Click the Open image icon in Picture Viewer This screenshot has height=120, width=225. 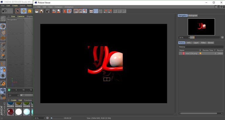tap(37, 11)
